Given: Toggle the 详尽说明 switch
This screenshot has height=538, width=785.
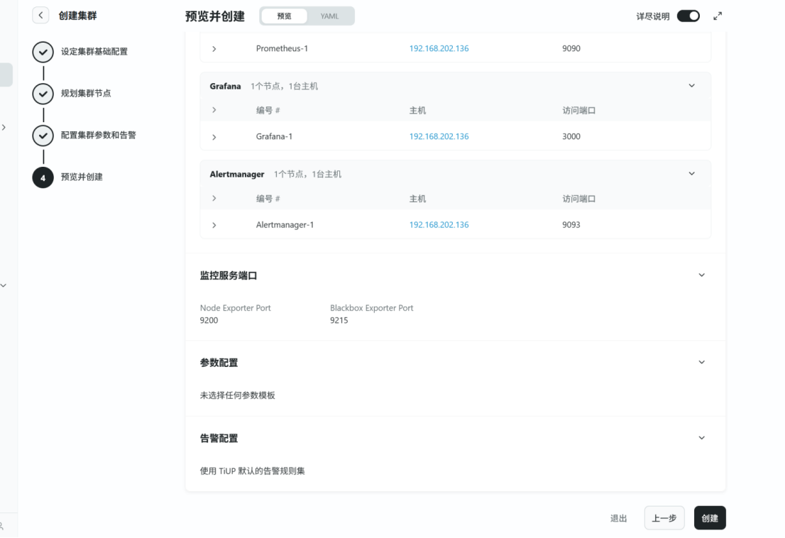Looking at the screenshot, I should 688,16.
